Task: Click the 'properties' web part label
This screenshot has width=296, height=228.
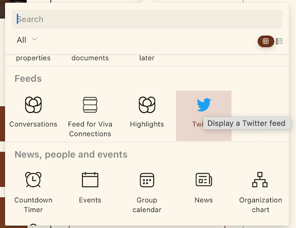Action: (33, 58)
